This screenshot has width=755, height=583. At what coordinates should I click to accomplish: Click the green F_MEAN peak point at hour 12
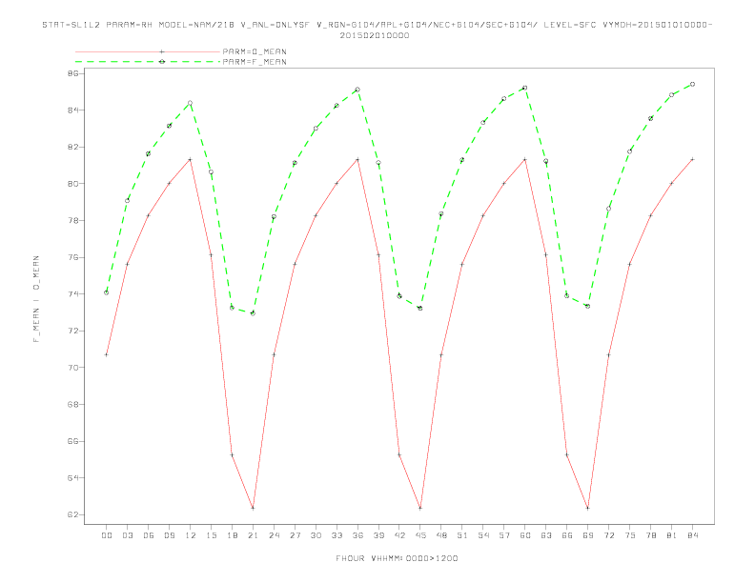191,103
